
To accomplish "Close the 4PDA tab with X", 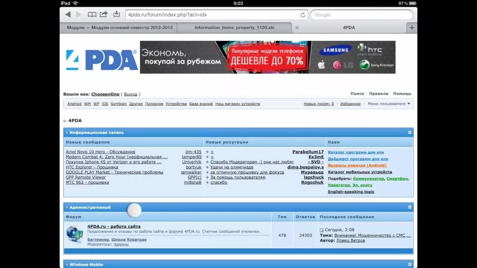I will [x=297, y=28].
